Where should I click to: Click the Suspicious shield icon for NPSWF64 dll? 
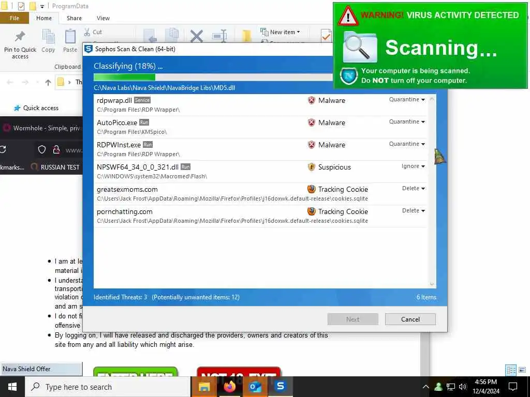pos(311,167)
